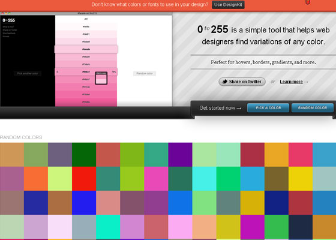Select the very dark navy swatch in fourth row
Image resolution: width=336 pixels, height=240 pixels.
click(301, 227)
